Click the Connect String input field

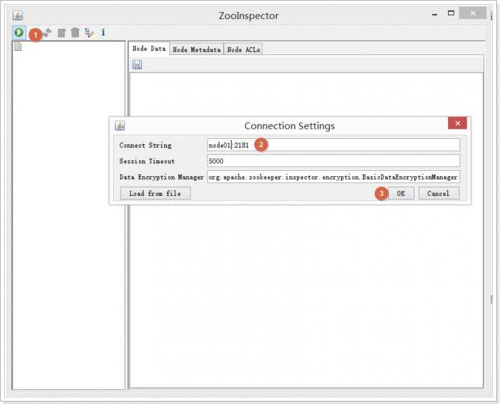[x=334, y=145]
